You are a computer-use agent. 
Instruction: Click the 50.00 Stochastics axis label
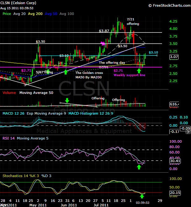pos(174,187)
